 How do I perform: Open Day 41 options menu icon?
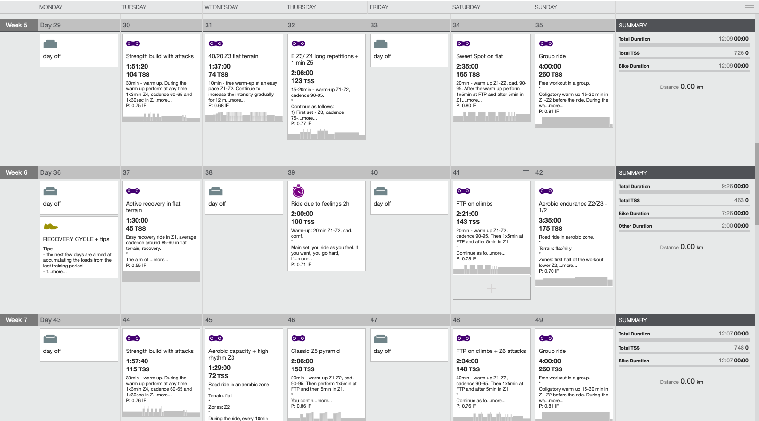pos(526,172)
